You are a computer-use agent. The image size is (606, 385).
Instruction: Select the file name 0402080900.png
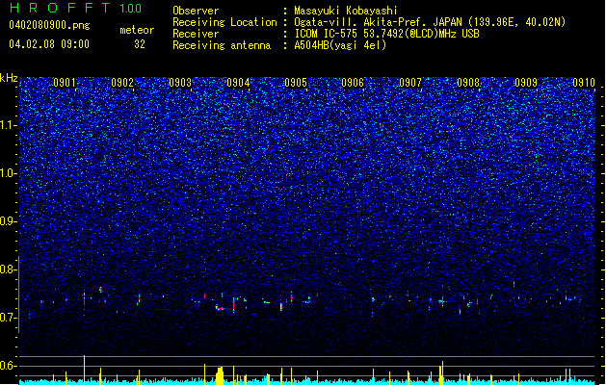click(x=49, y=25)
